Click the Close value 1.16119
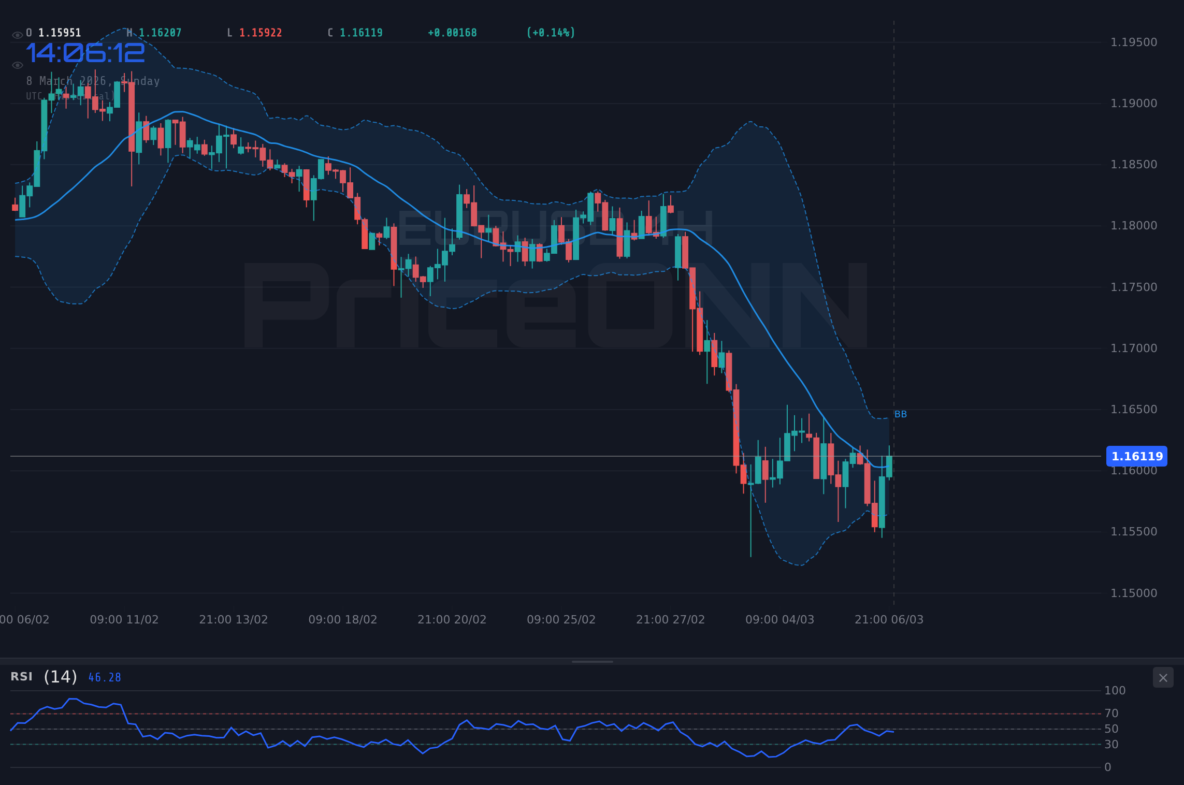1184x785 pixels. 361,33
